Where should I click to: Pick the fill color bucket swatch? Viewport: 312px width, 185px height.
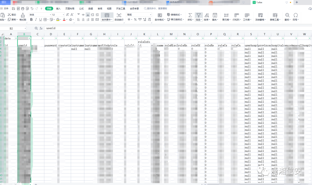click(x=58, y=19)
